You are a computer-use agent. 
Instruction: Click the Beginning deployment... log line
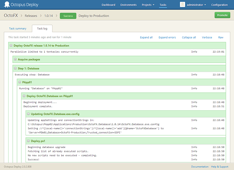point(40,102)
